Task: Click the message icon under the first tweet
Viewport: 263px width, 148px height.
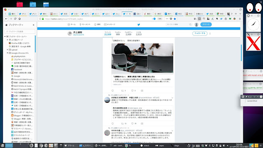Action: (x=142, y=90)
